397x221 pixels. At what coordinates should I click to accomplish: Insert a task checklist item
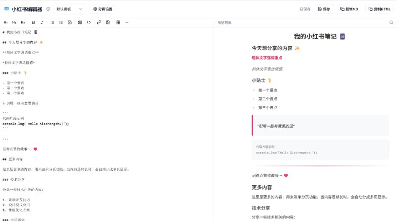[69, 22]
